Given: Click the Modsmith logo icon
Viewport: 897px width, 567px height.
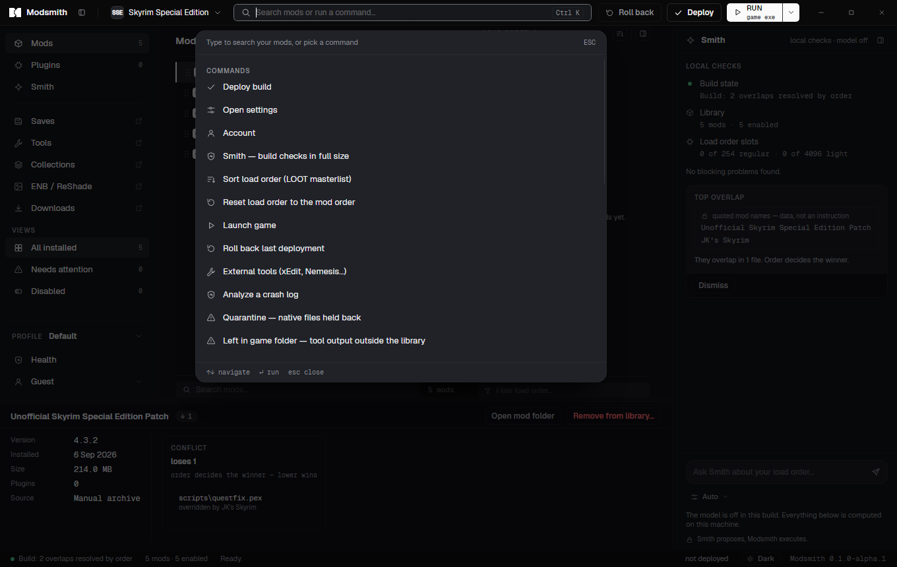Looking at the screenshot, I should click(x=15, y=13).
